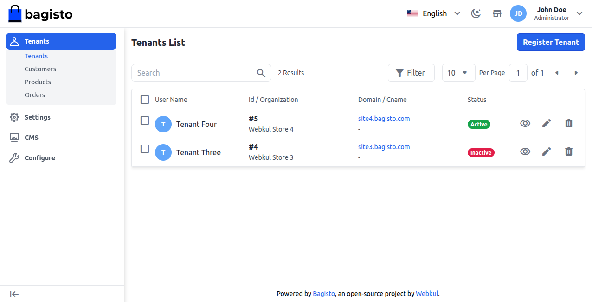The image size is (592, 302).
Task: Open the 10 per page dropdown
Action: click(x=458, y=73)
